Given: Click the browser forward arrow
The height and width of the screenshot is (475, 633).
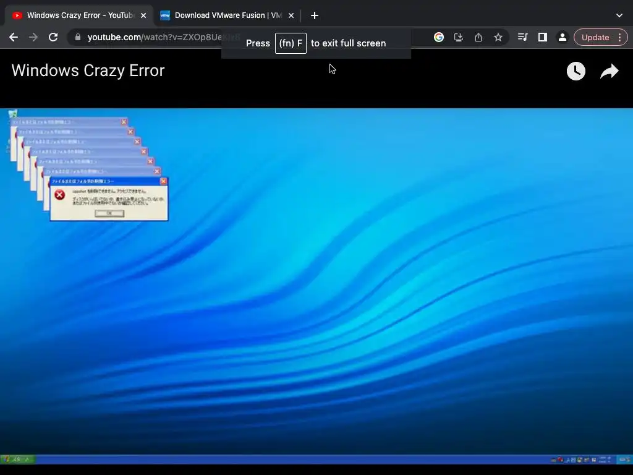Looking at the screenshot, I should 33,37.
